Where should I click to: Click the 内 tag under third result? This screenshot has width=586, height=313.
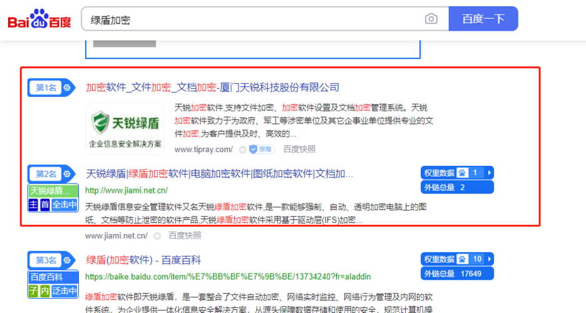click(45, 290)
